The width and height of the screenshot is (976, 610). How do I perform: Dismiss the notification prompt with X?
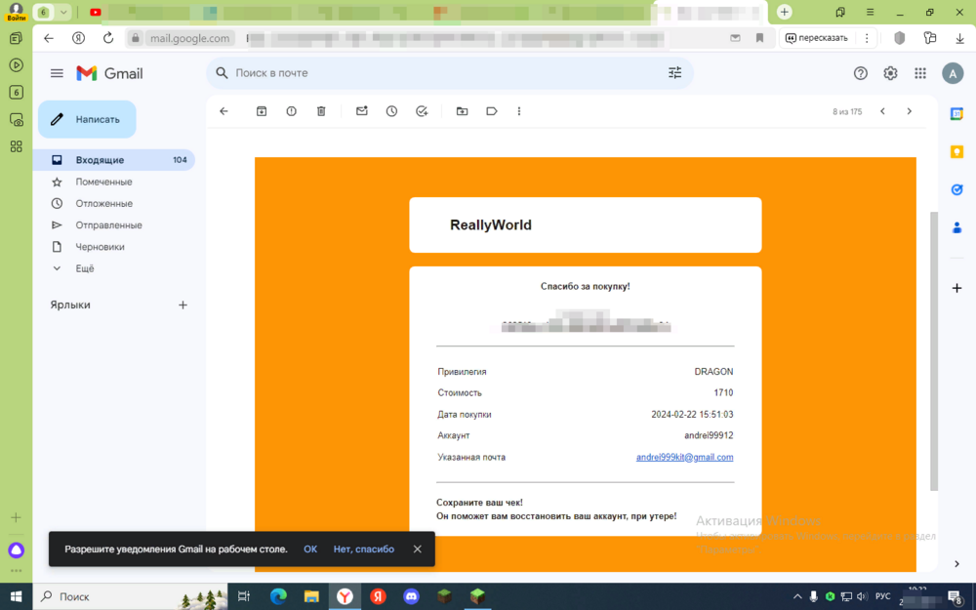(418, 549)
